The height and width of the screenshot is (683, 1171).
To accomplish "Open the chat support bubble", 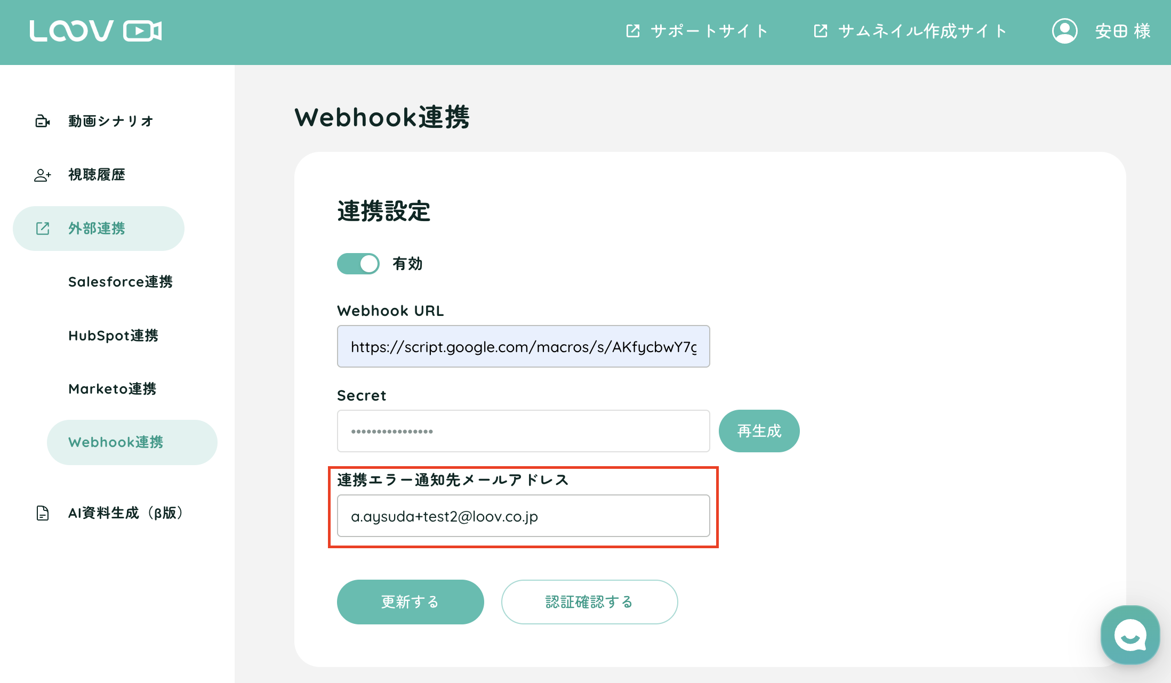I will [x=1130, y=635].
